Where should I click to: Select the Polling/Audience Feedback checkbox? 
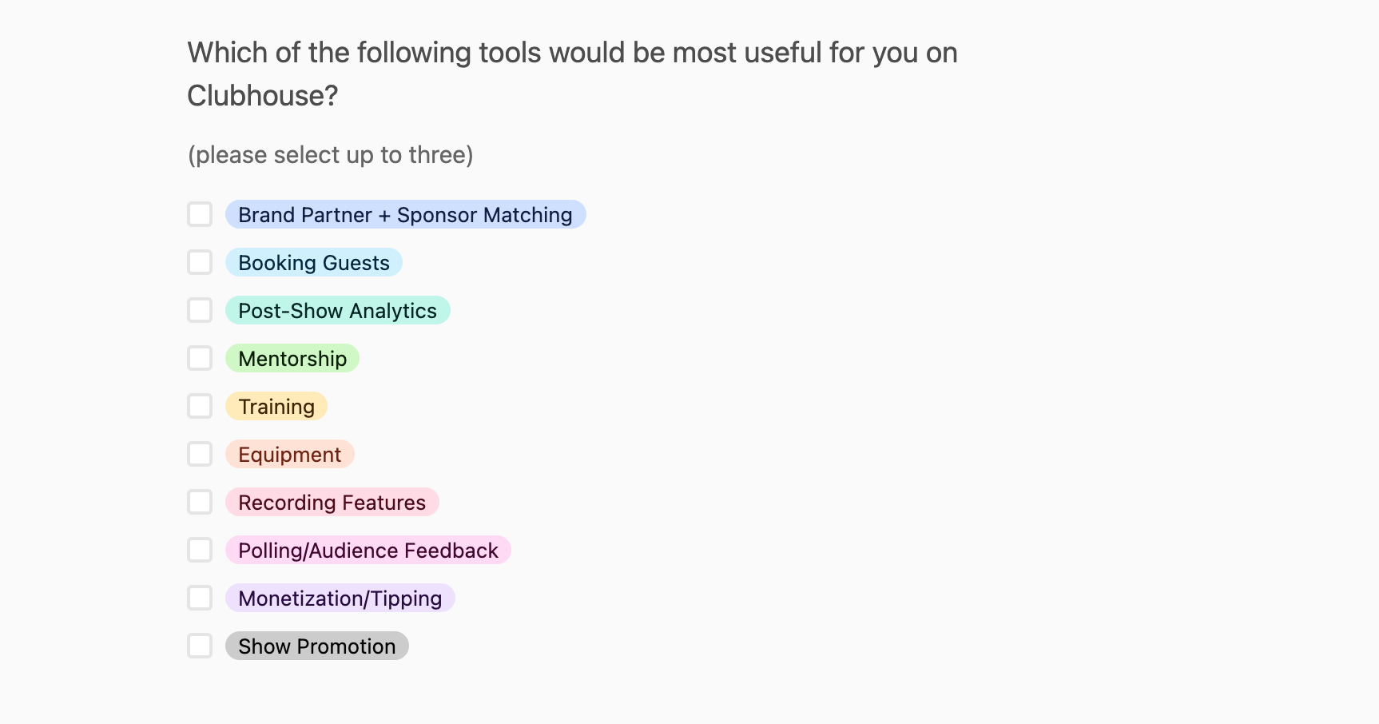(200, 550)
